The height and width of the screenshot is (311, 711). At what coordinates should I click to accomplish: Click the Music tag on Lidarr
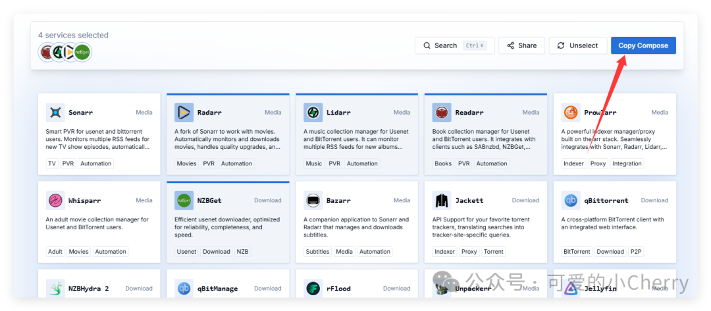(314, 163)
